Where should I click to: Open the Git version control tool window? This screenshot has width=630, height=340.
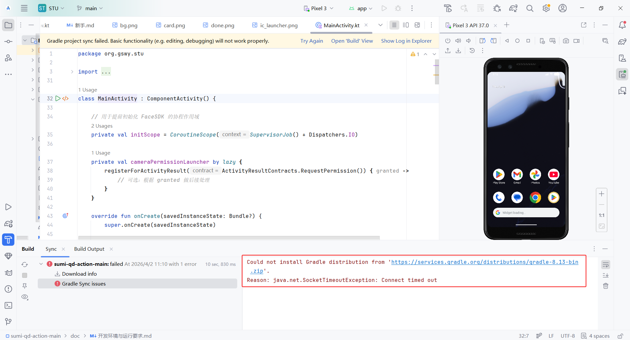click(9, 322)
